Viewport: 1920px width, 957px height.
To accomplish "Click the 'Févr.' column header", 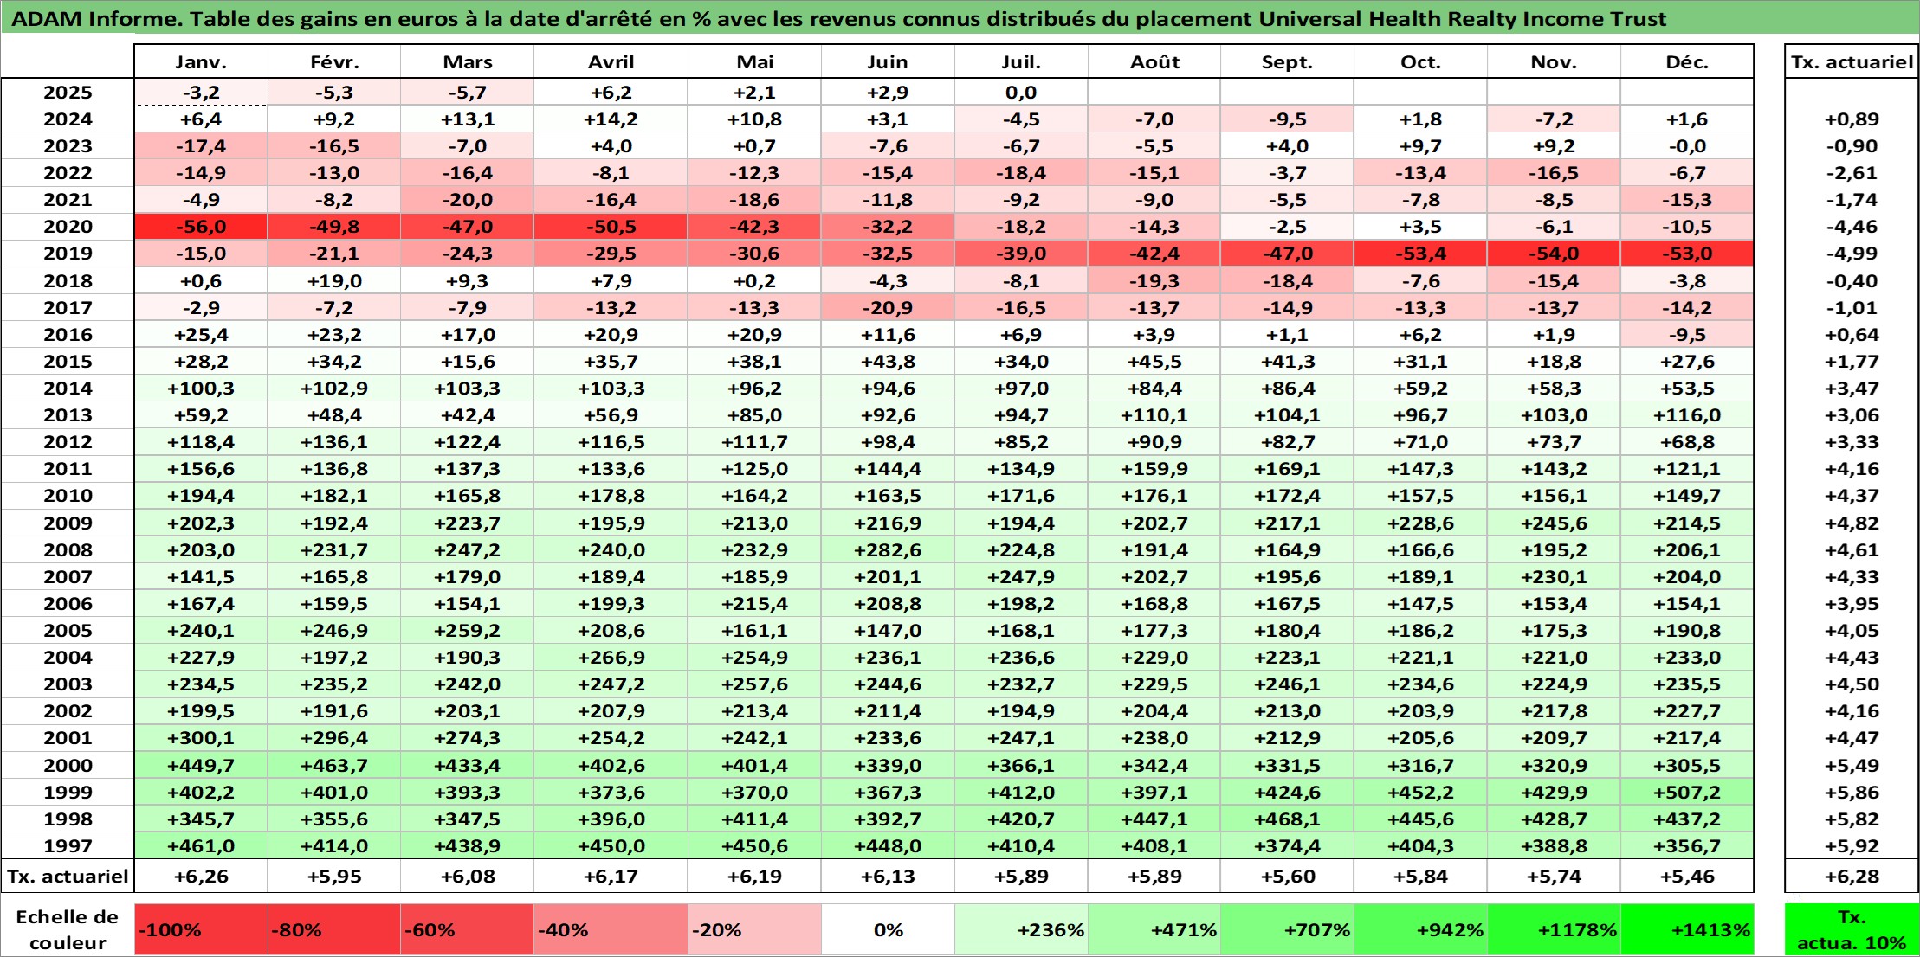I will [334, 62].
